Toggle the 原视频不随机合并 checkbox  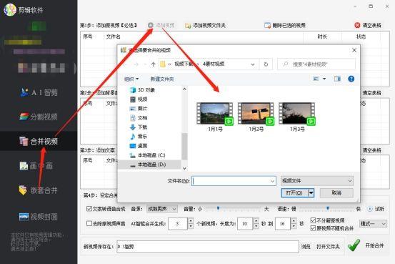point(313,228)
